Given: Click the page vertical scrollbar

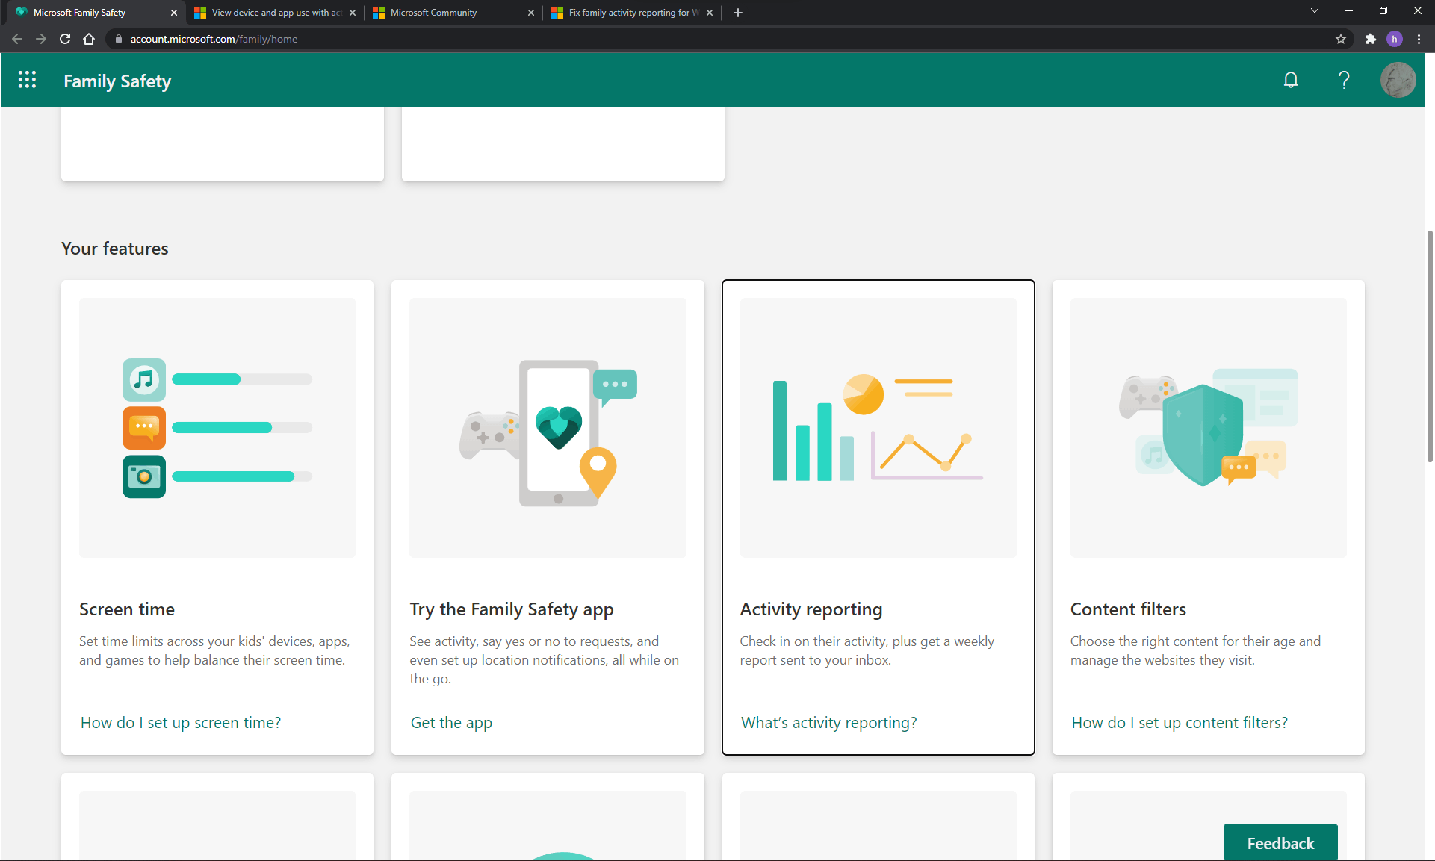Looking at the screenshot, I should click(x=1429, y=346).
